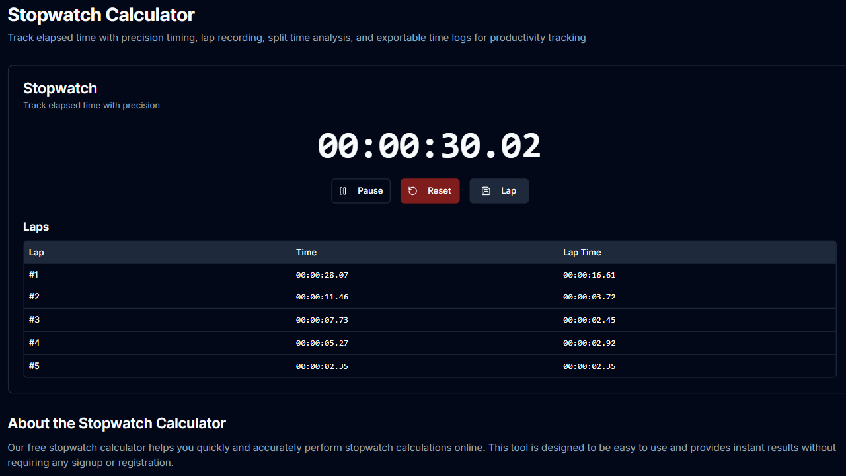Image resolution: width=846 pixels, height=476 pixels.
Task: Click the Laps section heading
Action: [36, 227]
